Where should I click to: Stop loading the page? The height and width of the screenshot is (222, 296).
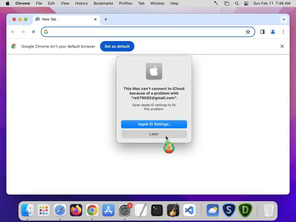(x=34, y=32)
